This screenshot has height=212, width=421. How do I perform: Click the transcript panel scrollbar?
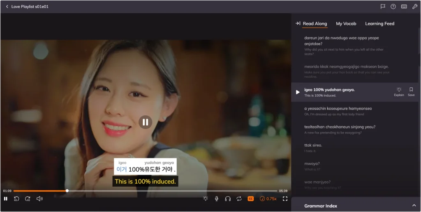pyautogui.click(x=419, y=40)
